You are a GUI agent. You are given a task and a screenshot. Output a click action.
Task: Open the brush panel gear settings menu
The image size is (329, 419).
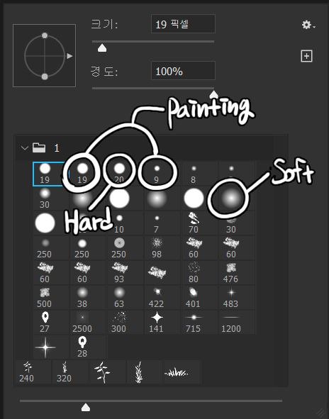[308, 25]
